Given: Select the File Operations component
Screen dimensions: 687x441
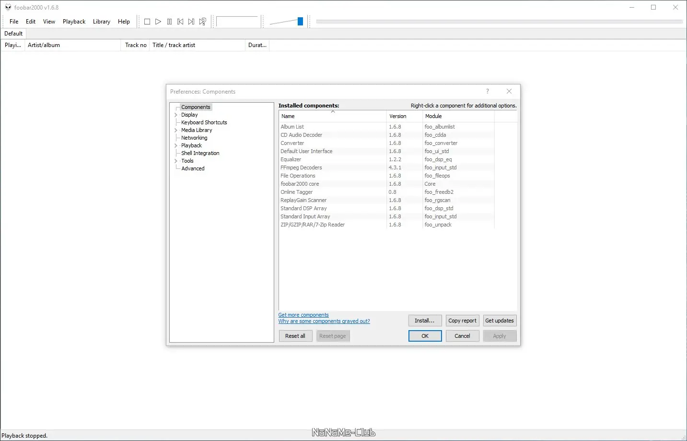Looking at the screenshot, I should coord(386,176).
